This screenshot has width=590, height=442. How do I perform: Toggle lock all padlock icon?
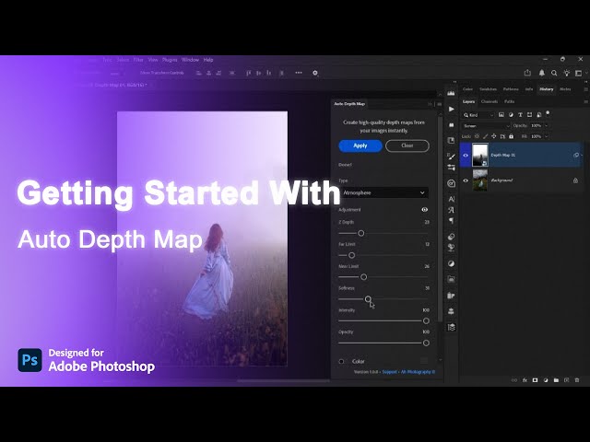tap(511, 136)
